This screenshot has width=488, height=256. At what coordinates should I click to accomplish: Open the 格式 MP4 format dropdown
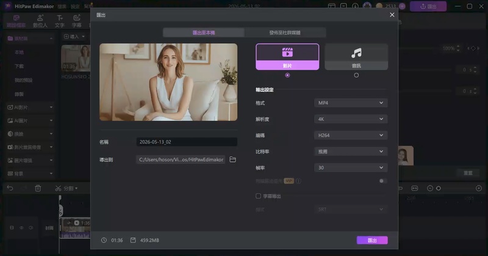pos(351,103)
